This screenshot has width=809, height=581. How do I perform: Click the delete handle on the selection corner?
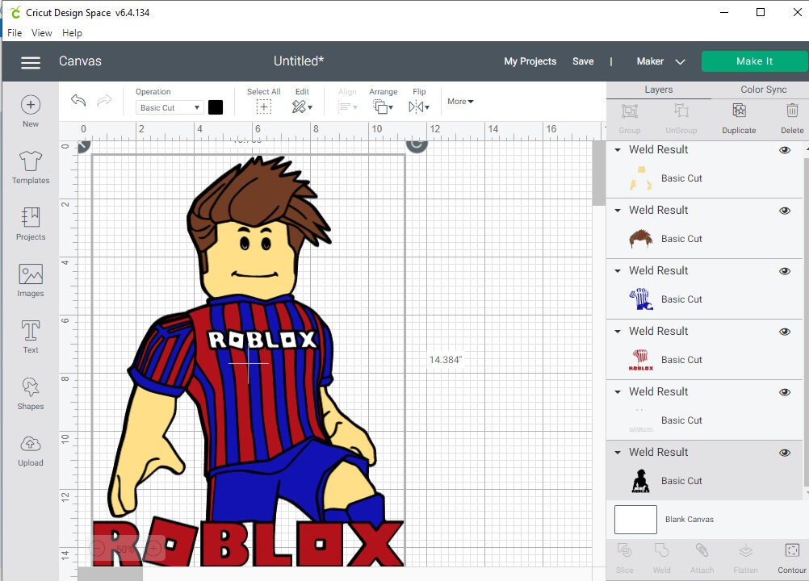pyautogui.click(x=83, y=146)
